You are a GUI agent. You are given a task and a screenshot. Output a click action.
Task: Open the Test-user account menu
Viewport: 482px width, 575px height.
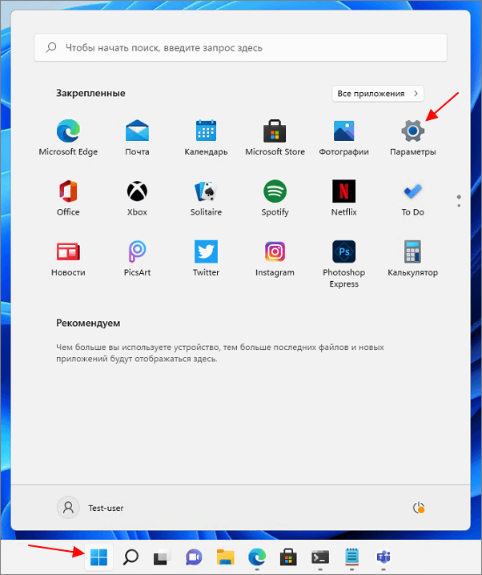90,508
